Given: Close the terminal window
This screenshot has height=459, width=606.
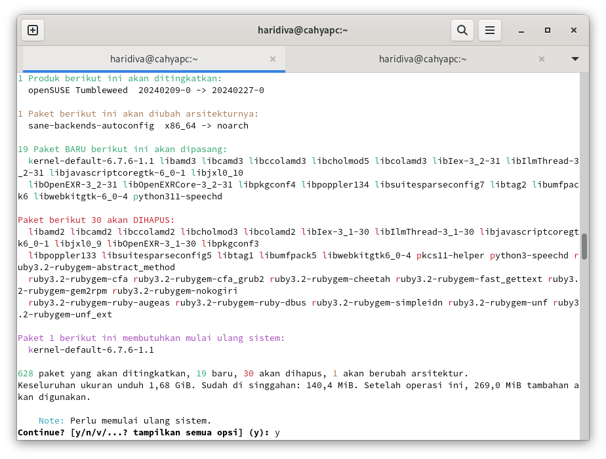Looking at the screenshot, I should point(574,30).
